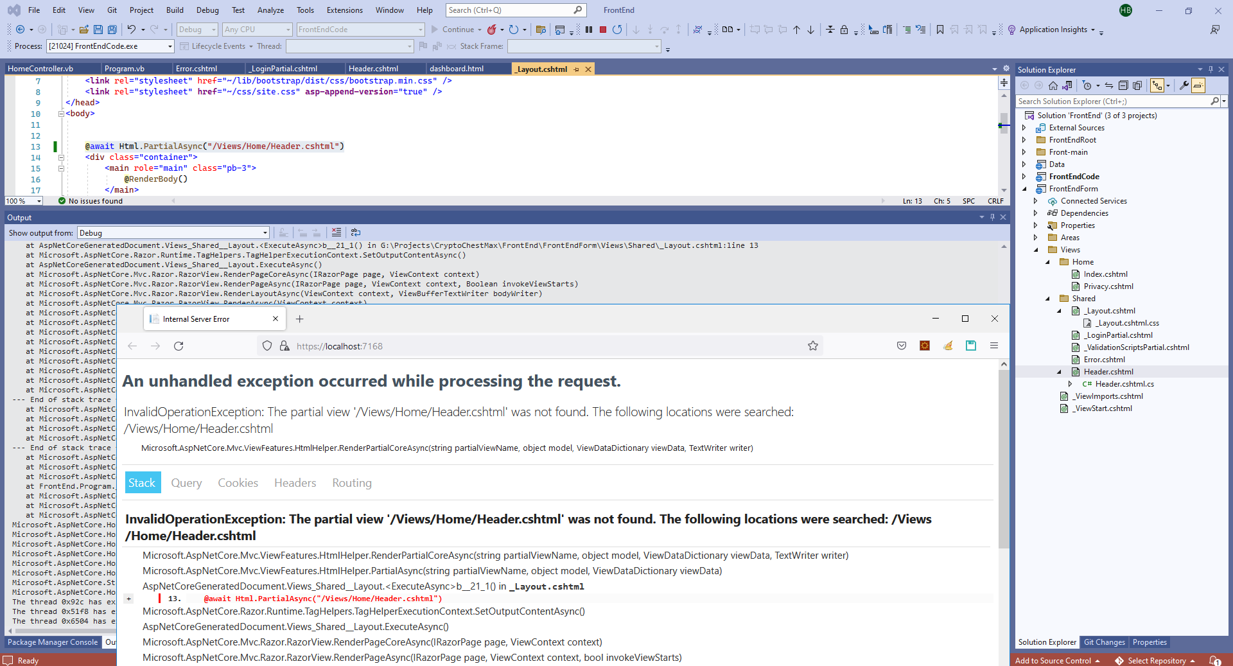The height and width of the screenshot is (666, 1233).
Task: Show the Query section on error page
Action: 186,483
